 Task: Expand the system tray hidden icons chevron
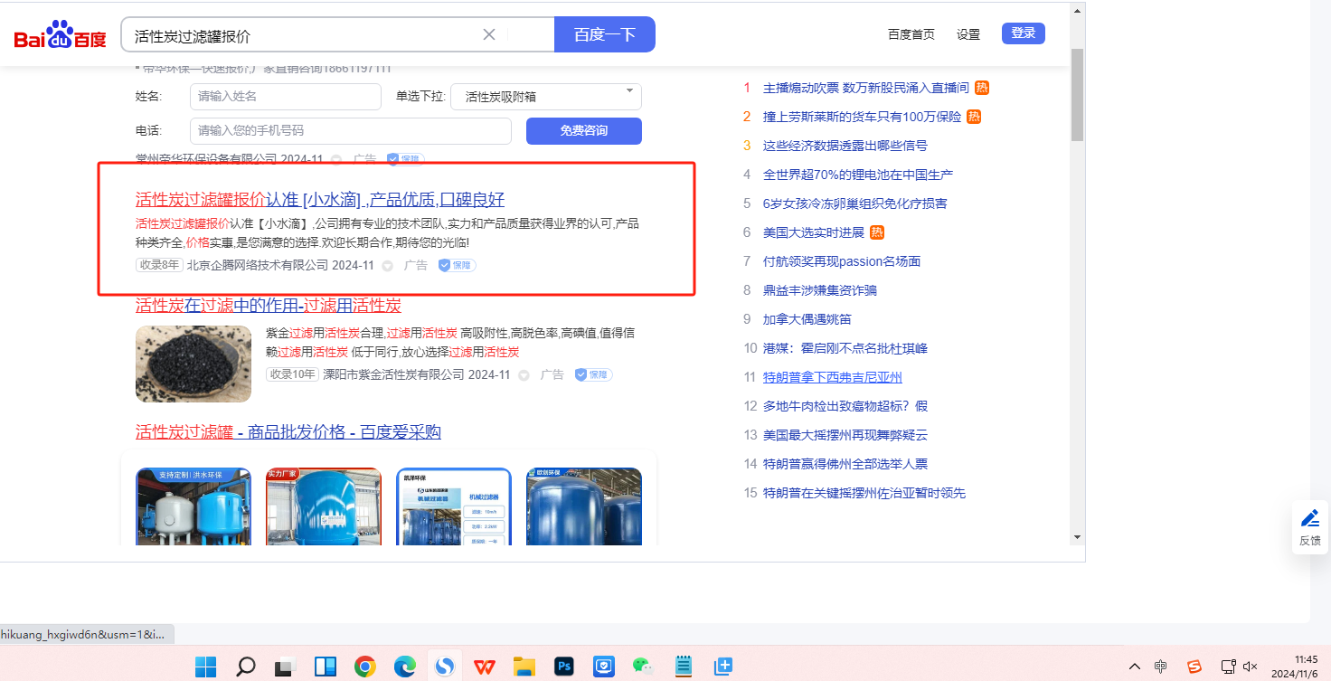[x=1135, y=667]
